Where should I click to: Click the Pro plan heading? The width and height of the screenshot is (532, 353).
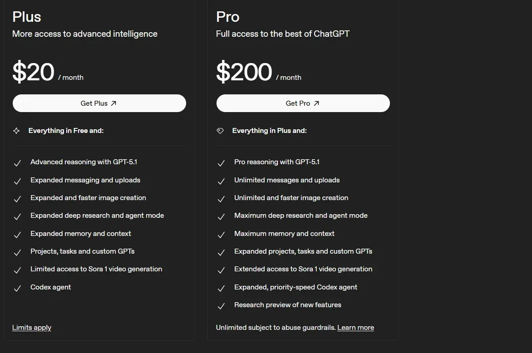click(227, 16)
